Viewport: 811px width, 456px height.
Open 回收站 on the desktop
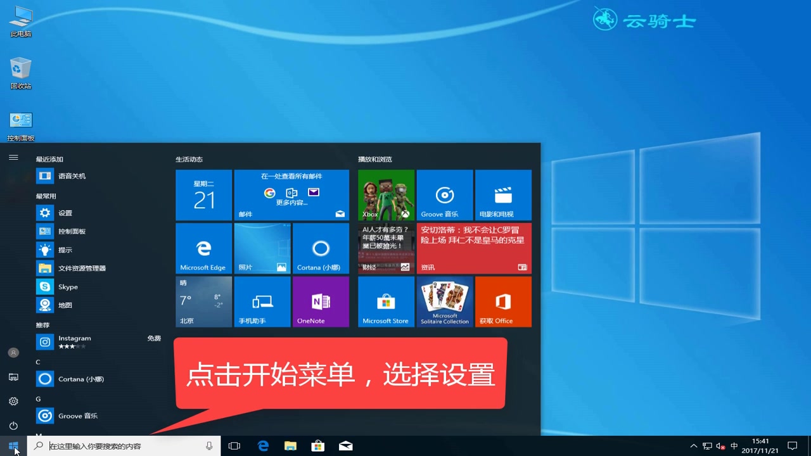coord(20,70)
